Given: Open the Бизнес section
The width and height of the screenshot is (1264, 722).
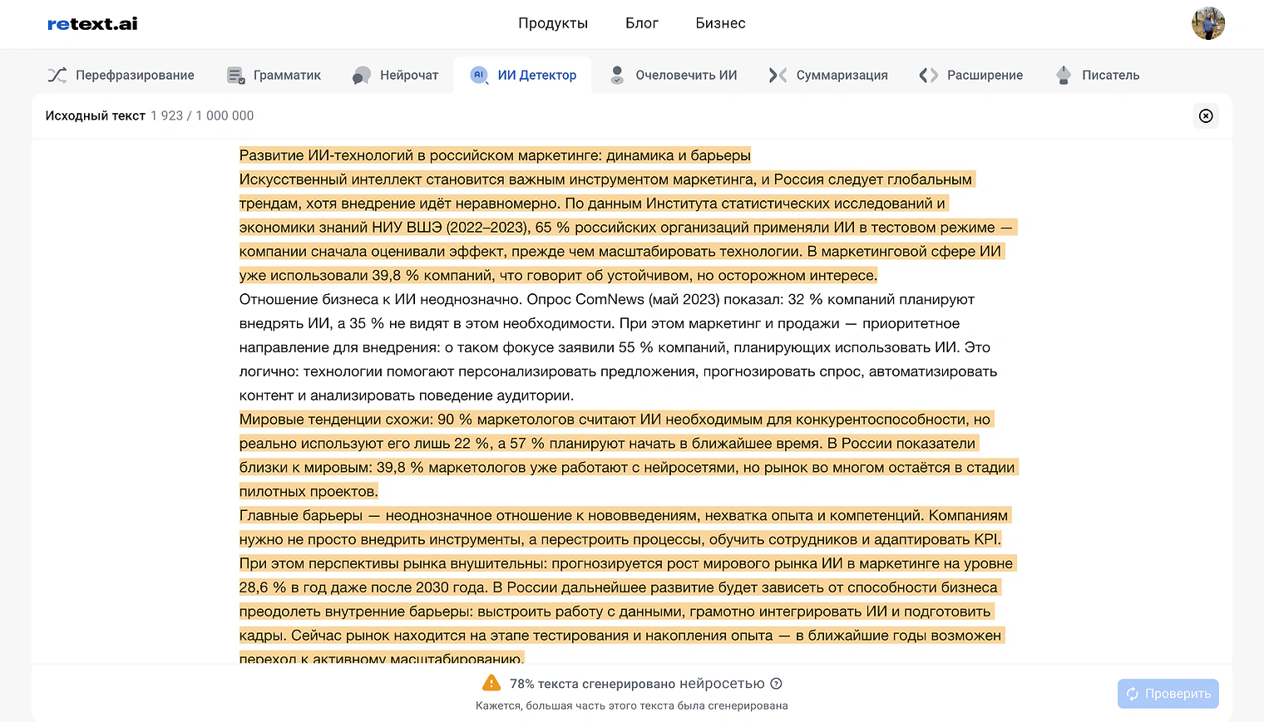Looking at the screenshot, I should pyautogui.click(x=720, y=23).
